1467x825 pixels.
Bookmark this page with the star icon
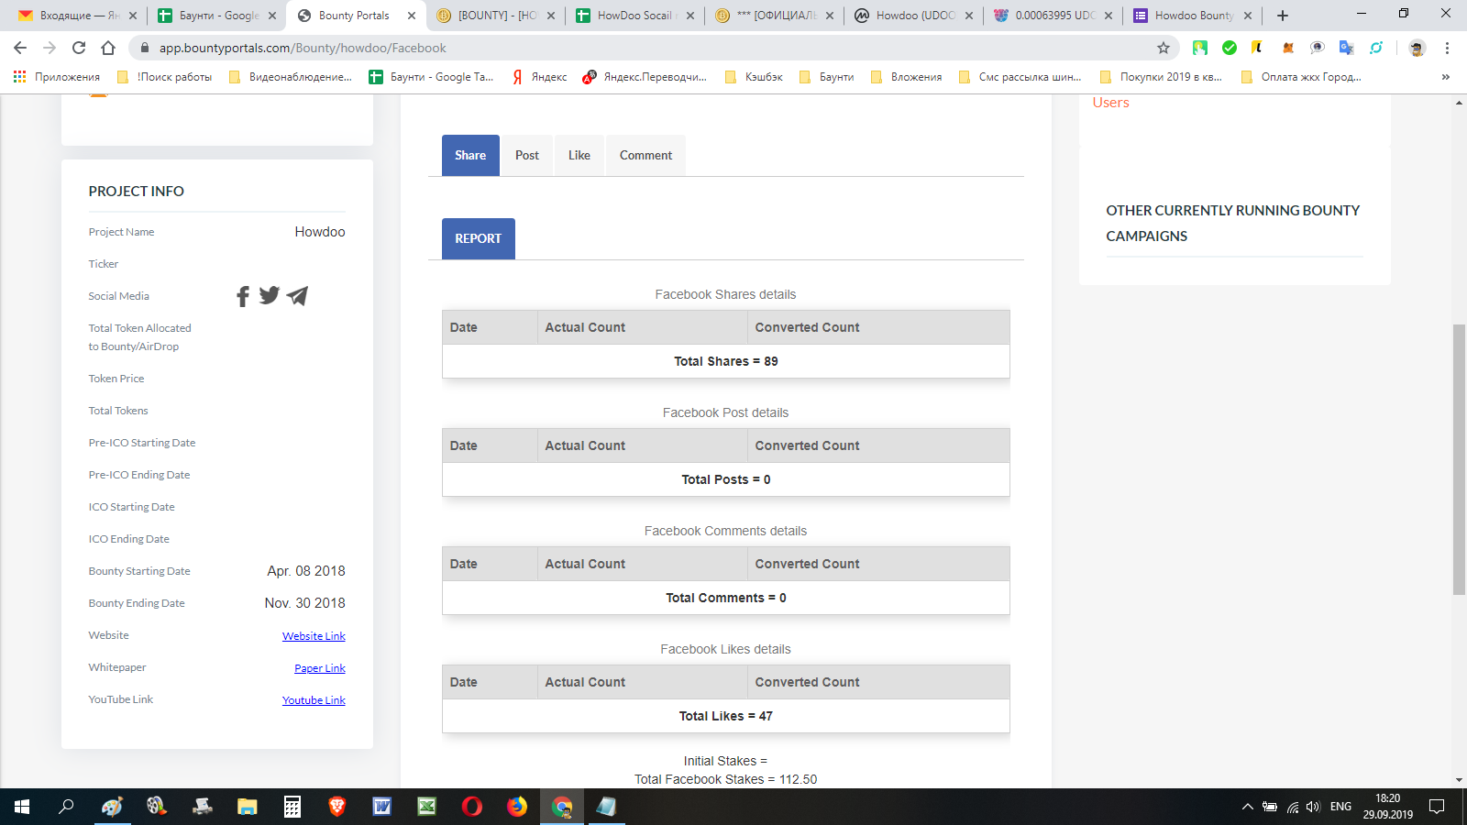point(1164,48)
